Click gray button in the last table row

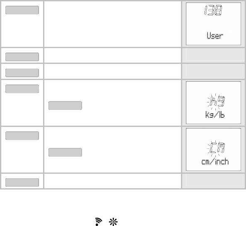click(x=22, y=182)
